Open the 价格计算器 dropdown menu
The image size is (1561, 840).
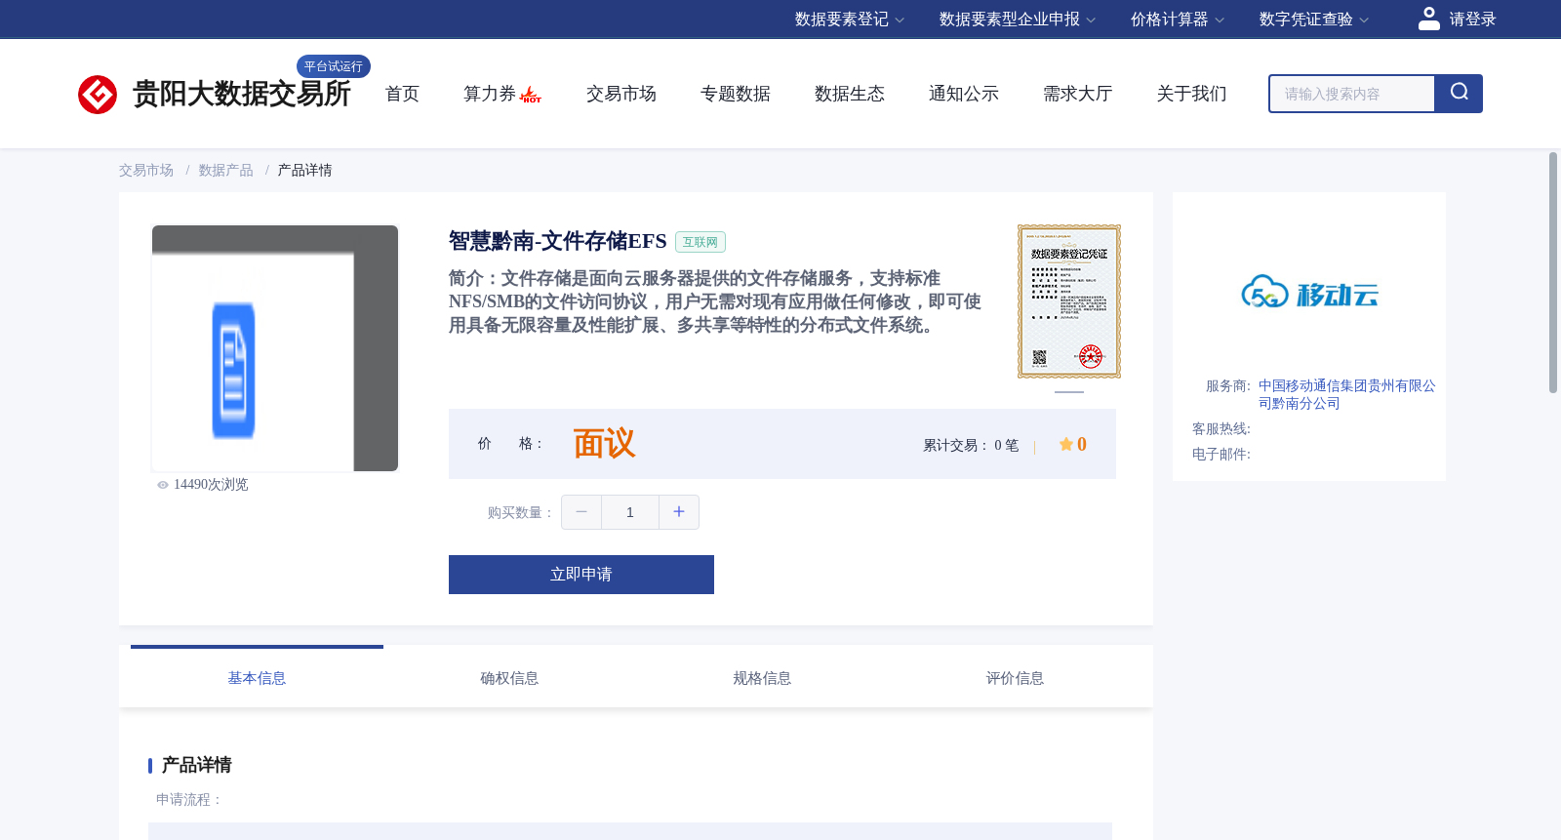tap(1177, 20)
